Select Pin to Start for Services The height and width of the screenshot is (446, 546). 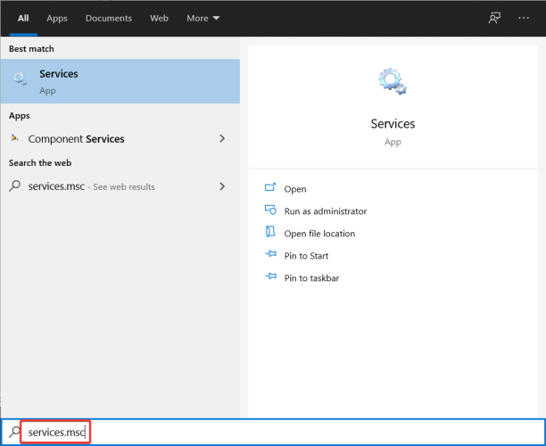point(307,256)
